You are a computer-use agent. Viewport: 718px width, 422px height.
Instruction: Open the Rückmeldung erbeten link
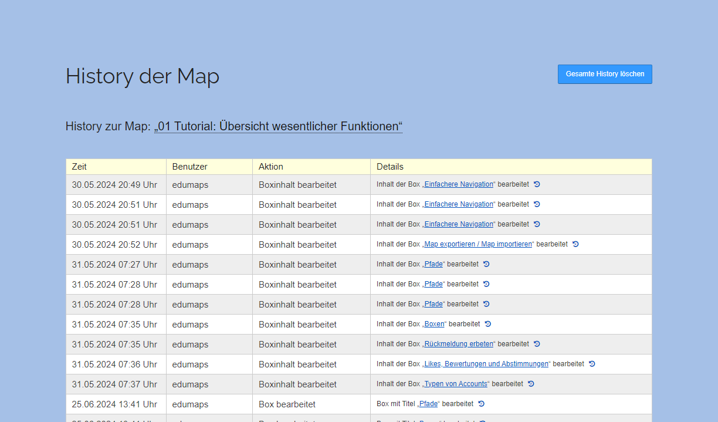coord(459,344)
